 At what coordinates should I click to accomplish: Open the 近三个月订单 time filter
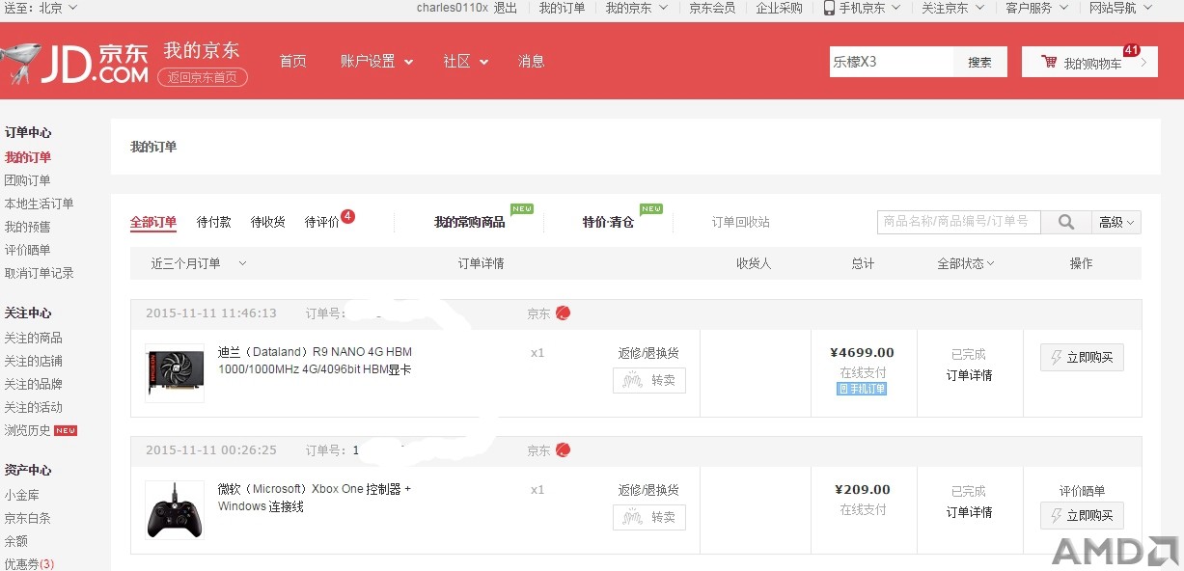click(x=199, y=263)
